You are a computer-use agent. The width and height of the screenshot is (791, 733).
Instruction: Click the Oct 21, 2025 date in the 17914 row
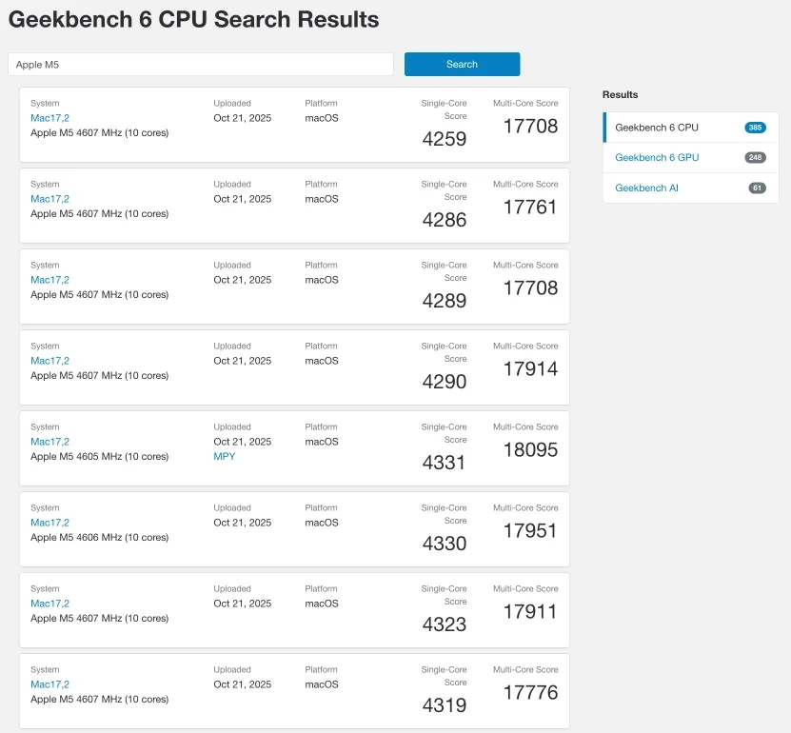[242, 361]
